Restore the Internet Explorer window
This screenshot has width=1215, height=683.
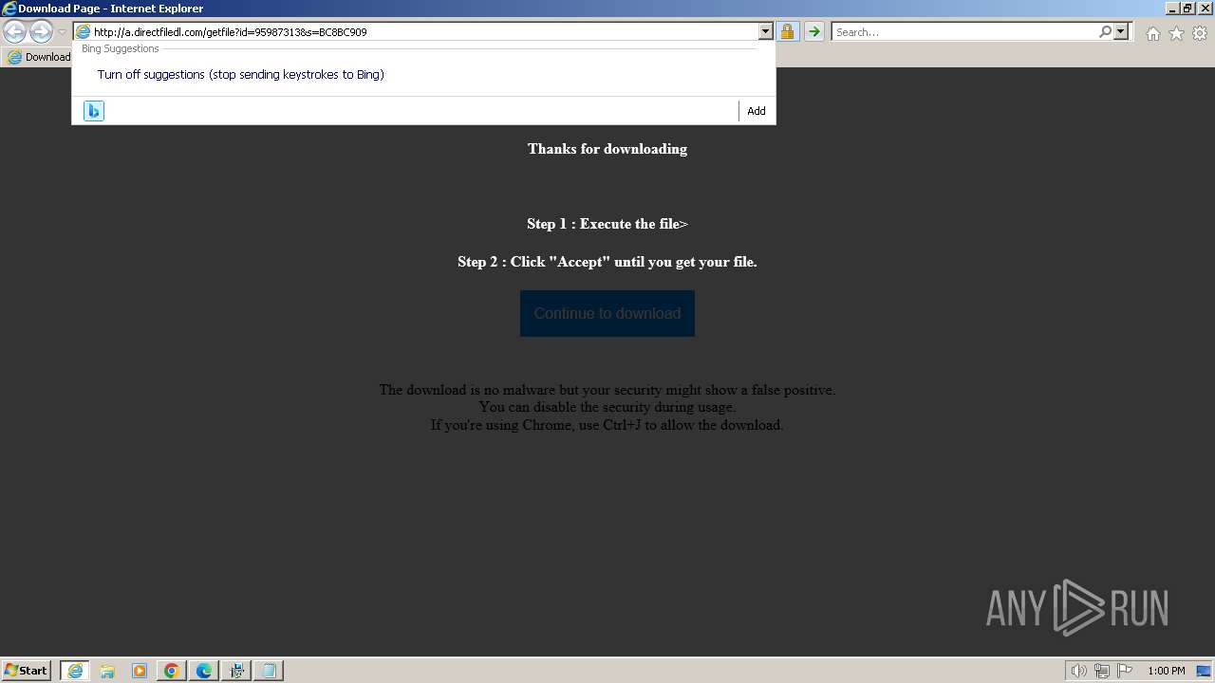pyautogui.click(x=1187, y=9)
